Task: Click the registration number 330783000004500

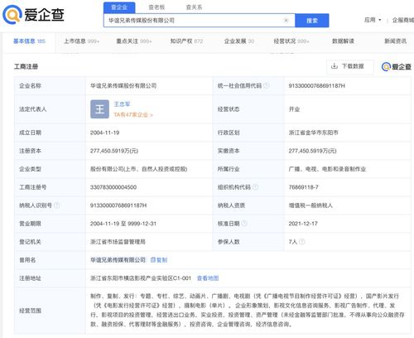Action: point(113,187)
